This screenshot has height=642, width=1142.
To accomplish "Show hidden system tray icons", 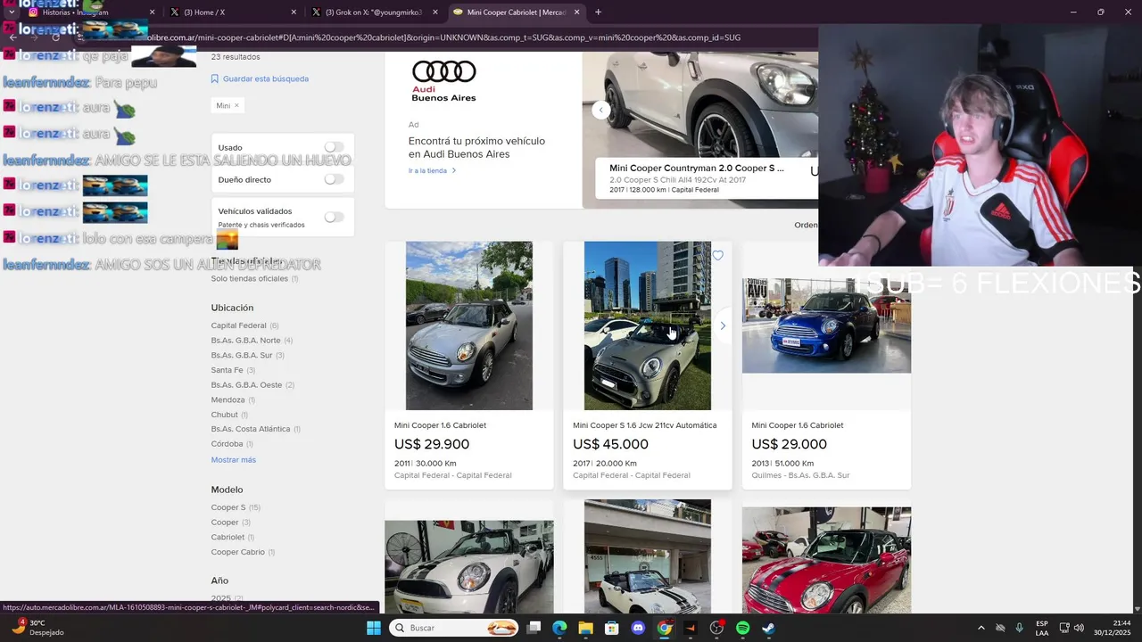I will point(981,628).
